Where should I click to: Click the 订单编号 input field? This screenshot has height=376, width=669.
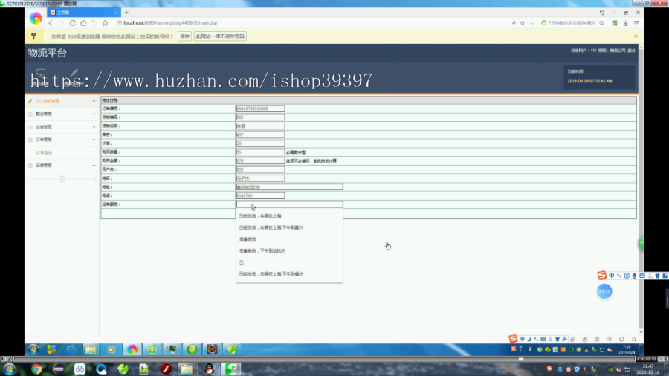(260, 108)
